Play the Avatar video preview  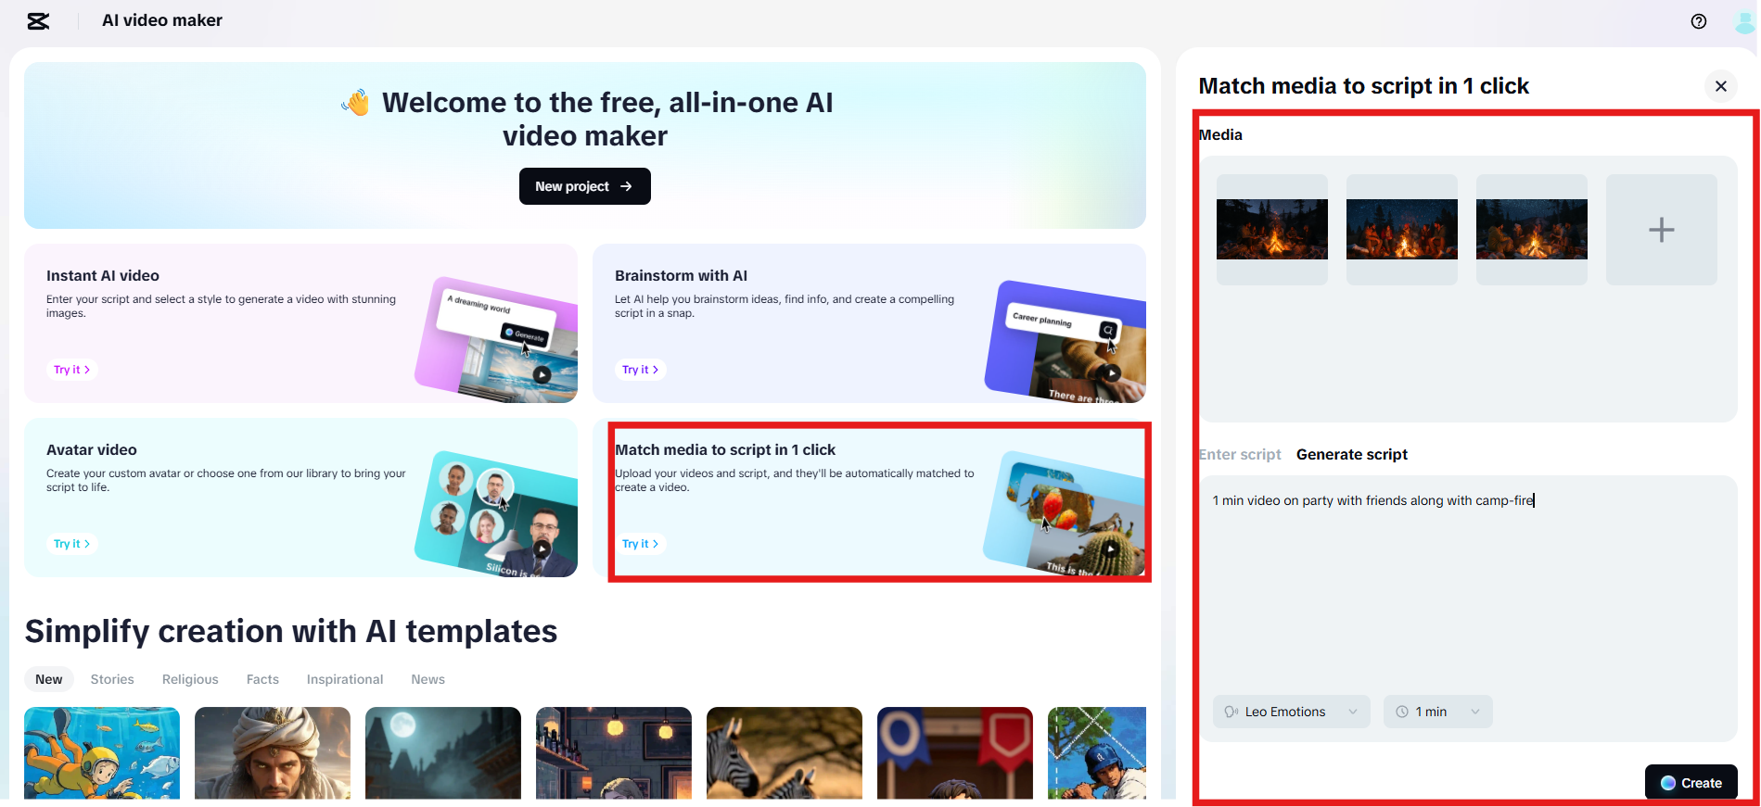coord(542,549)
